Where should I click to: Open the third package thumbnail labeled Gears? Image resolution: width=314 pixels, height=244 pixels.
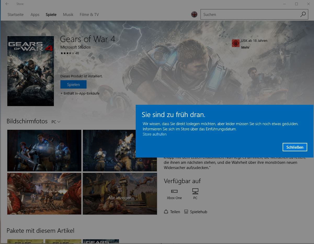pyautogui.click(x=101, y=241)
